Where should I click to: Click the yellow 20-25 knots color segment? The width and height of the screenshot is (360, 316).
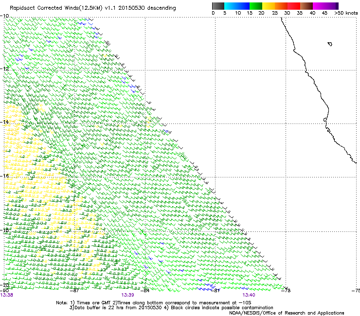tap(269, 6)
